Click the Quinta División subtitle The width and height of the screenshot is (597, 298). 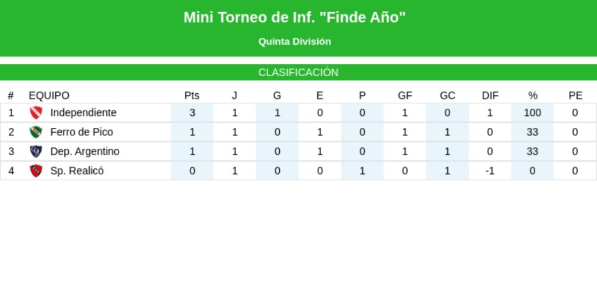pyautogui.click(x=294, y=41)
